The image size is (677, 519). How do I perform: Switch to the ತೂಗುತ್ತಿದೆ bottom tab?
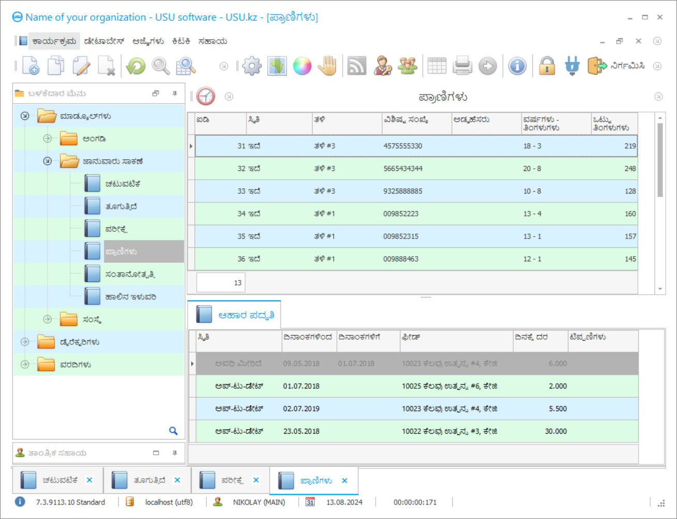(x=149, y=480)
